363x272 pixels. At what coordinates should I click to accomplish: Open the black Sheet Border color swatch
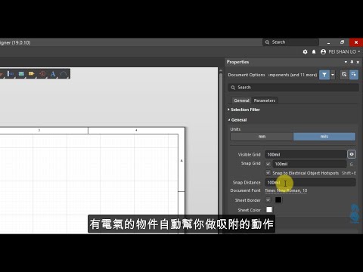[x=278, y=200]
